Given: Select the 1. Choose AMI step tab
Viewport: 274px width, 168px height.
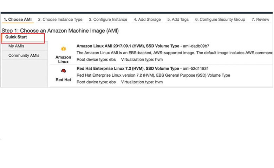Looking at the screenshot, I should pos(18,20).
